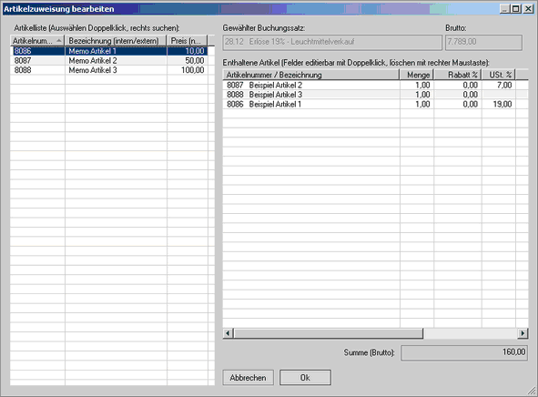Click the Rabatt % column header
538x397 pixels.
[x=458, y=75]
